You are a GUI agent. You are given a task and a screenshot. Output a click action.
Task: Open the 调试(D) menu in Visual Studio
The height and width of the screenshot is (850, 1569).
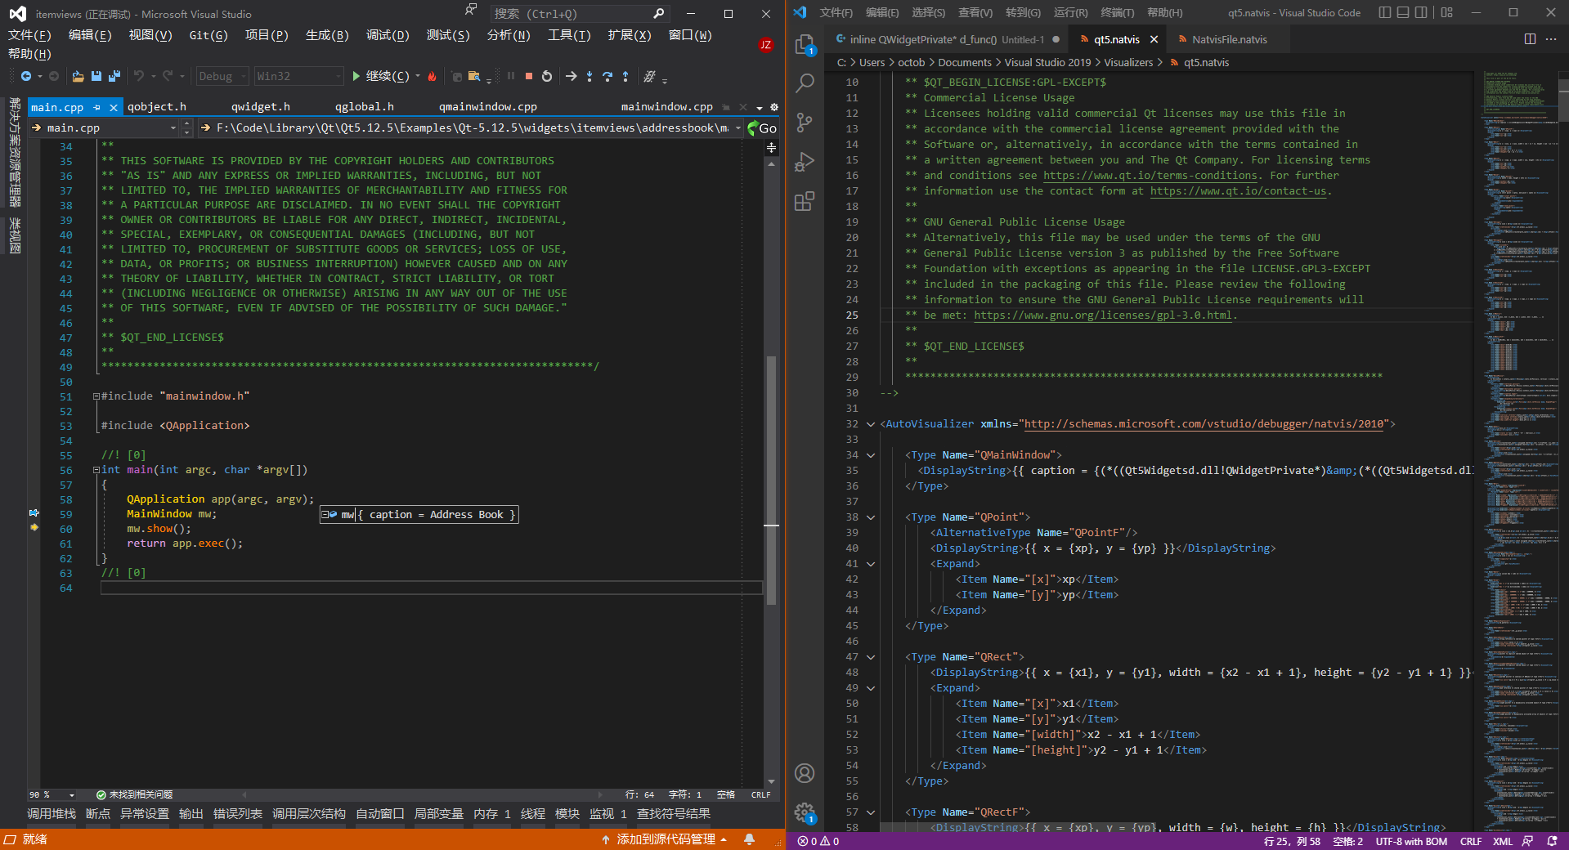pyautogui.click(x=387, y=35)
